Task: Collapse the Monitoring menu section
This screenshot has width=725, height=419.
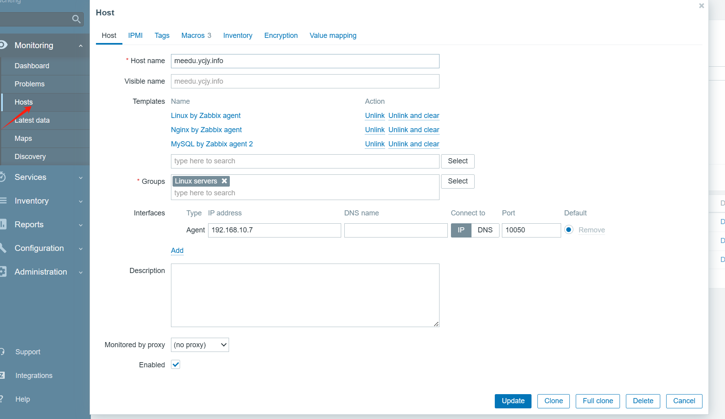Action: 81,45
